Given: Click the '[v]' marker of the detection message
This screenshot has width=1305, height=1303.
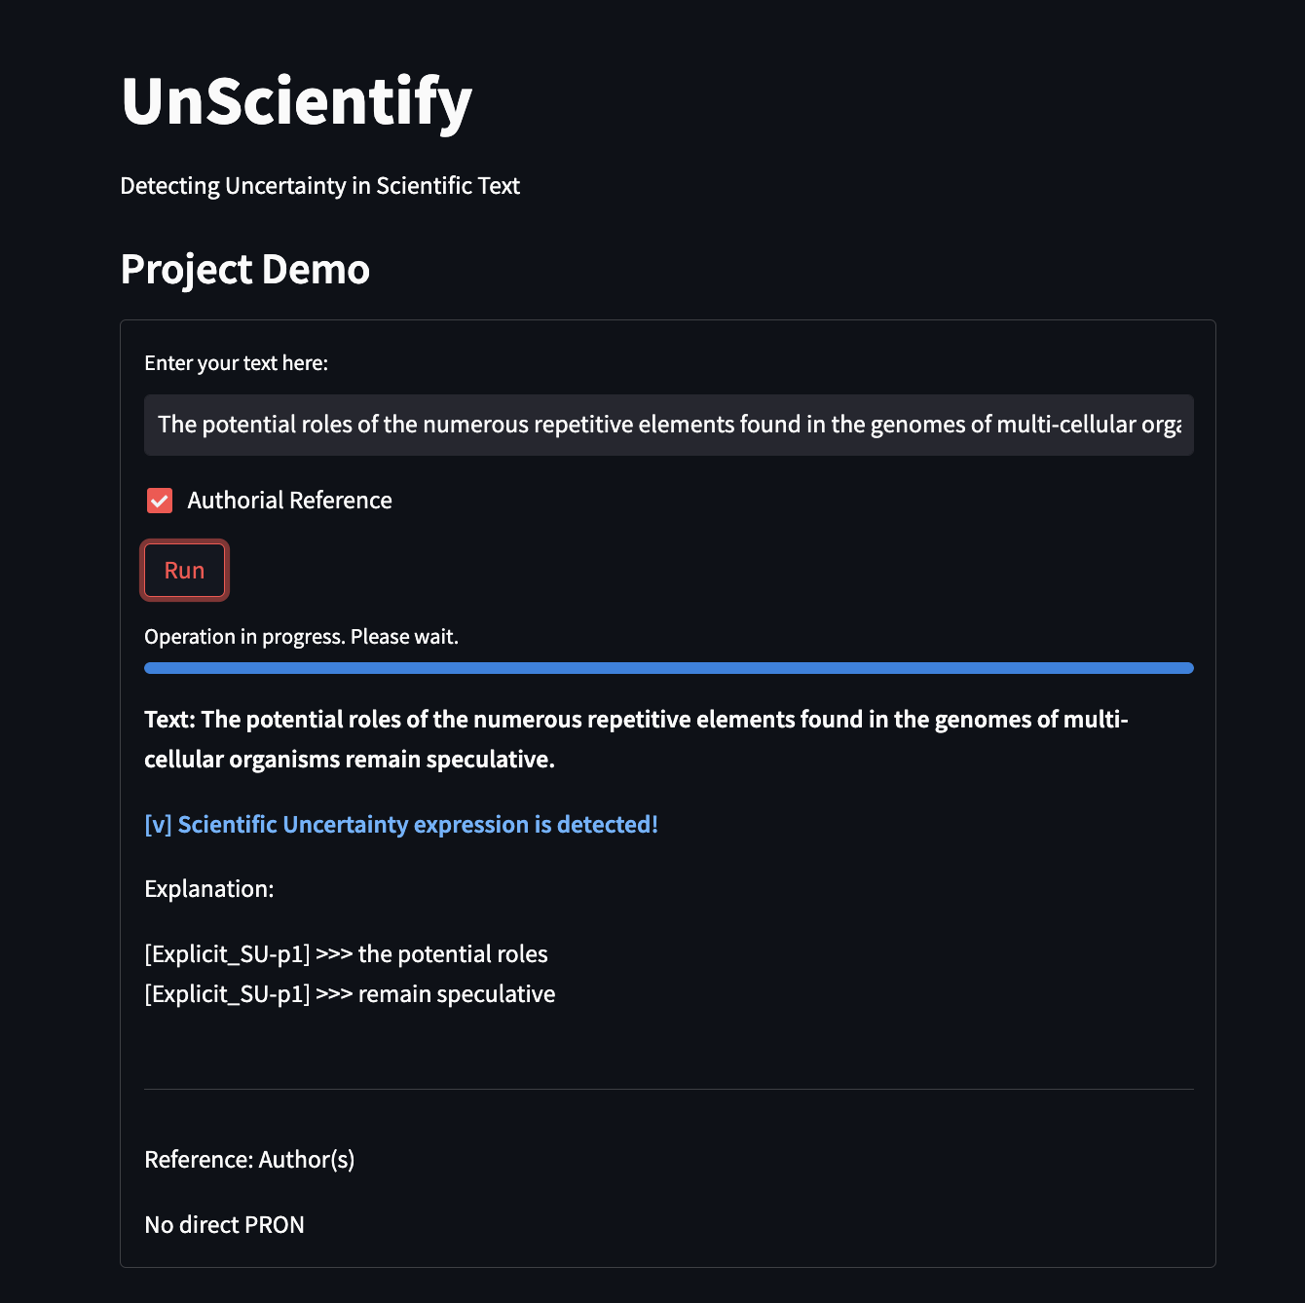Looking at the screenshot, I should 158,825.
